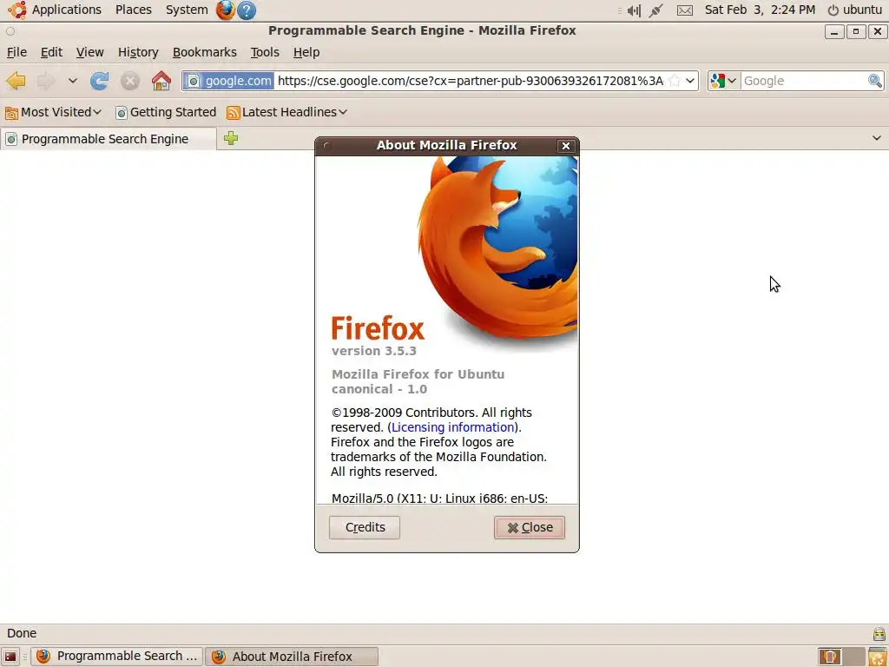Close About Mozilla Firefox with title bar X

coord(565,146)
